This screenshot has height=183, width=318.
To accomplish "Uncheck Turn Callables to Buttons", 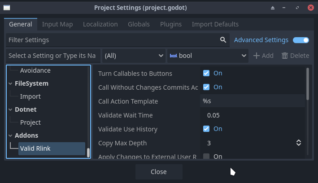I will tap(206, 73).
